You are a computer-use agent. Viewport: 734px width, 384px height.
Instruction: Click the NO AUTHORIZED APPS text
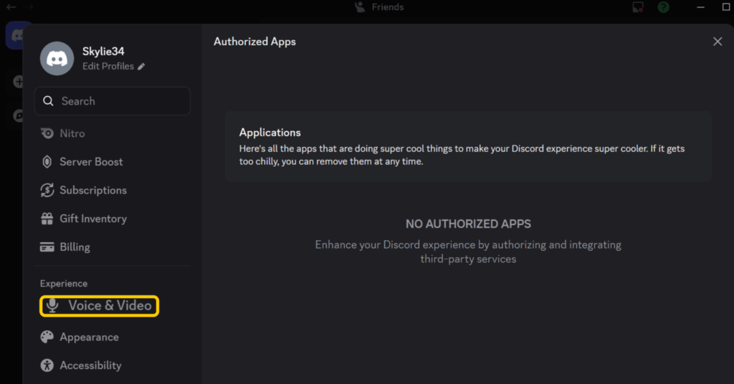(x=468, y=224)
